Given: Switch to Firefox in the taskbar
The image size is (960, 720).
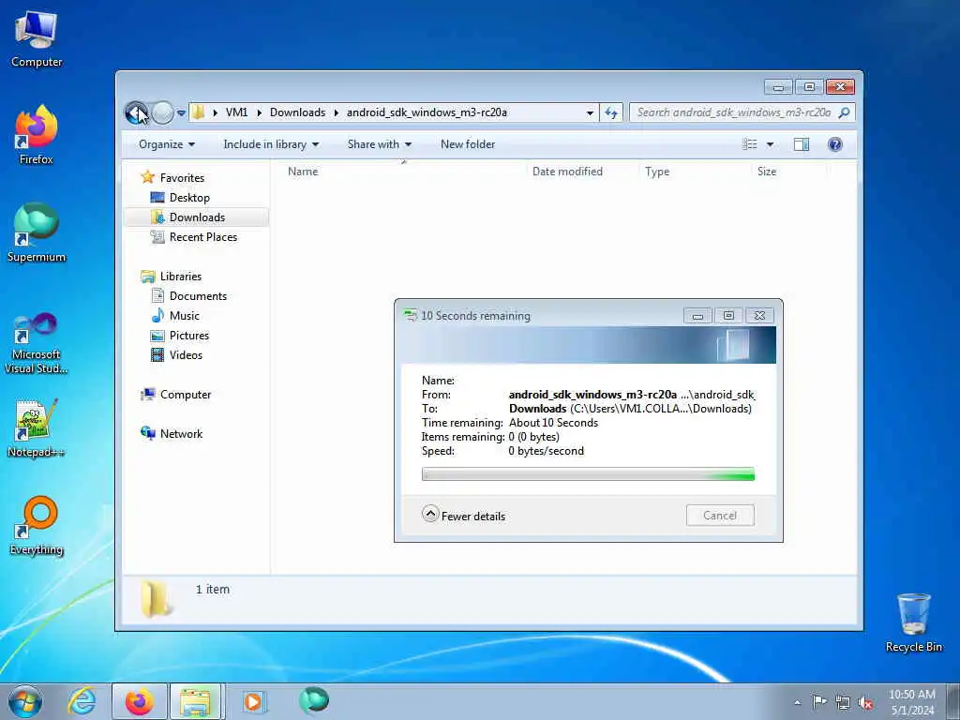Looking at the screenshot, I should point(139,701).
